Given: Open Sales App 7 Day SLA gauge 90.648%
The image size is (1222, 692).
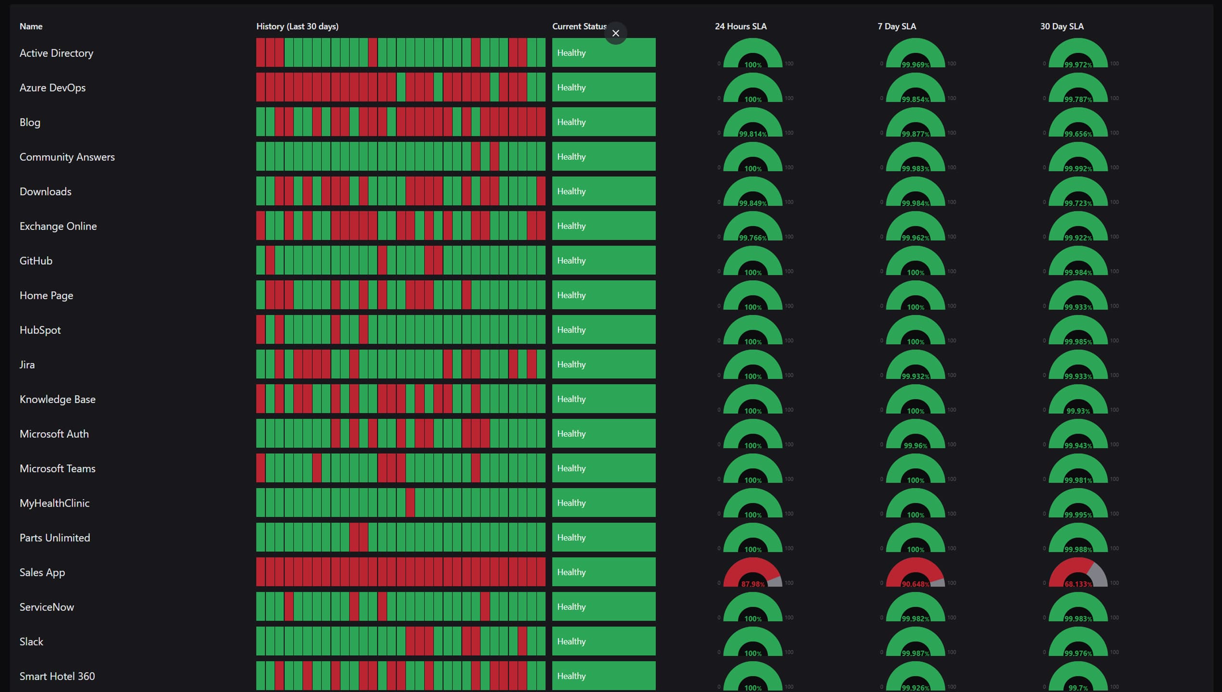Looking at the screenshot, I should pyautogui.click(x=915, y=573).
